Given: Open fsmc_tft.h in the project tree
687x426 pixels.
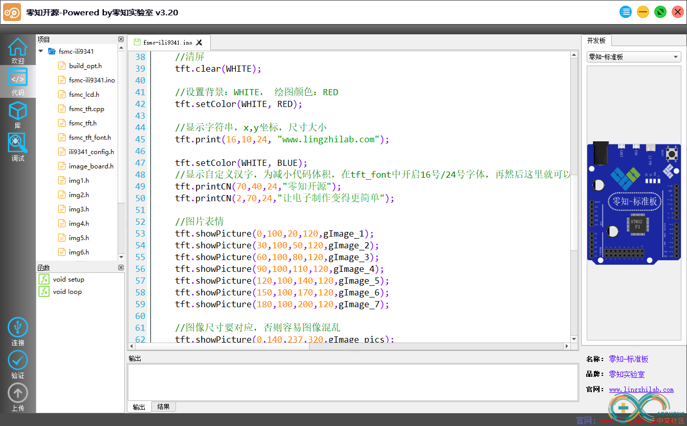Looking at the screenshot, I should point(83,123).
